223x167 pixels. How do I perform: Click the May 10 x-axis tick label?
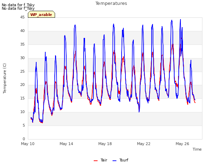point(28,144)
